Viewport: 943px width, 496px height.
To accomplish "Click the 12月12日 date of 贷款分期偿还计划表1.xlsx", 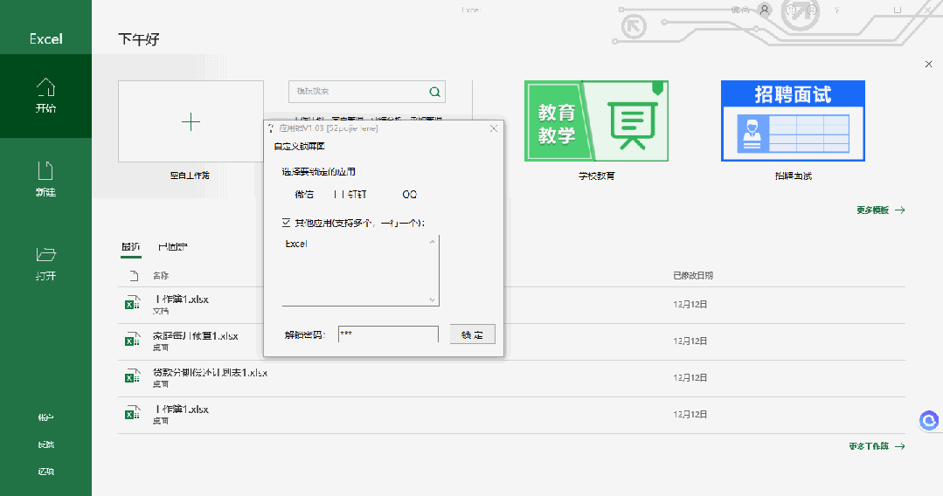I will pos(690,377).
